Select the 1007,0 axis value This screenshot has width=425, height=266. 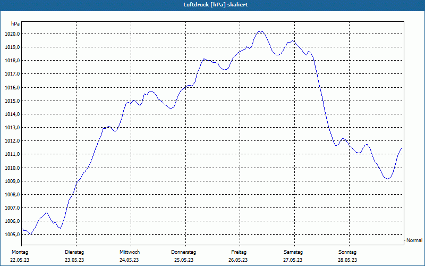tap(12, 207)
